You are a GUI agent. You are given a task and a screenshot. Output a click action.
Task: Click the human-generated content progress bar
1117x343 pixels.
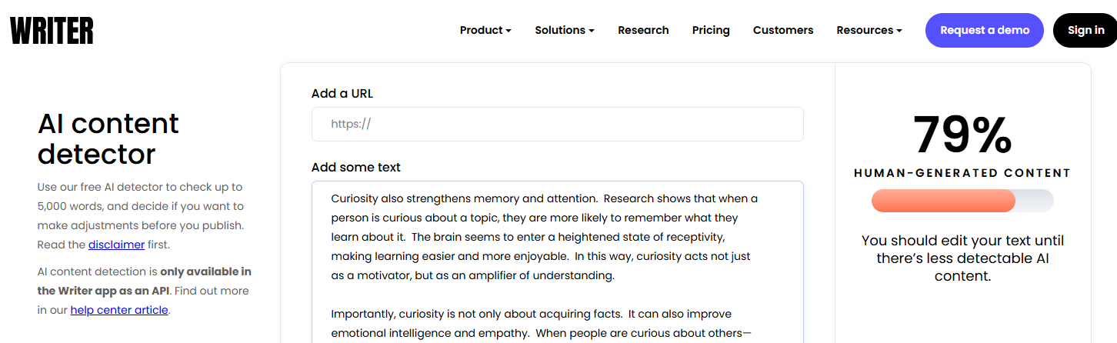click(962, 201)
